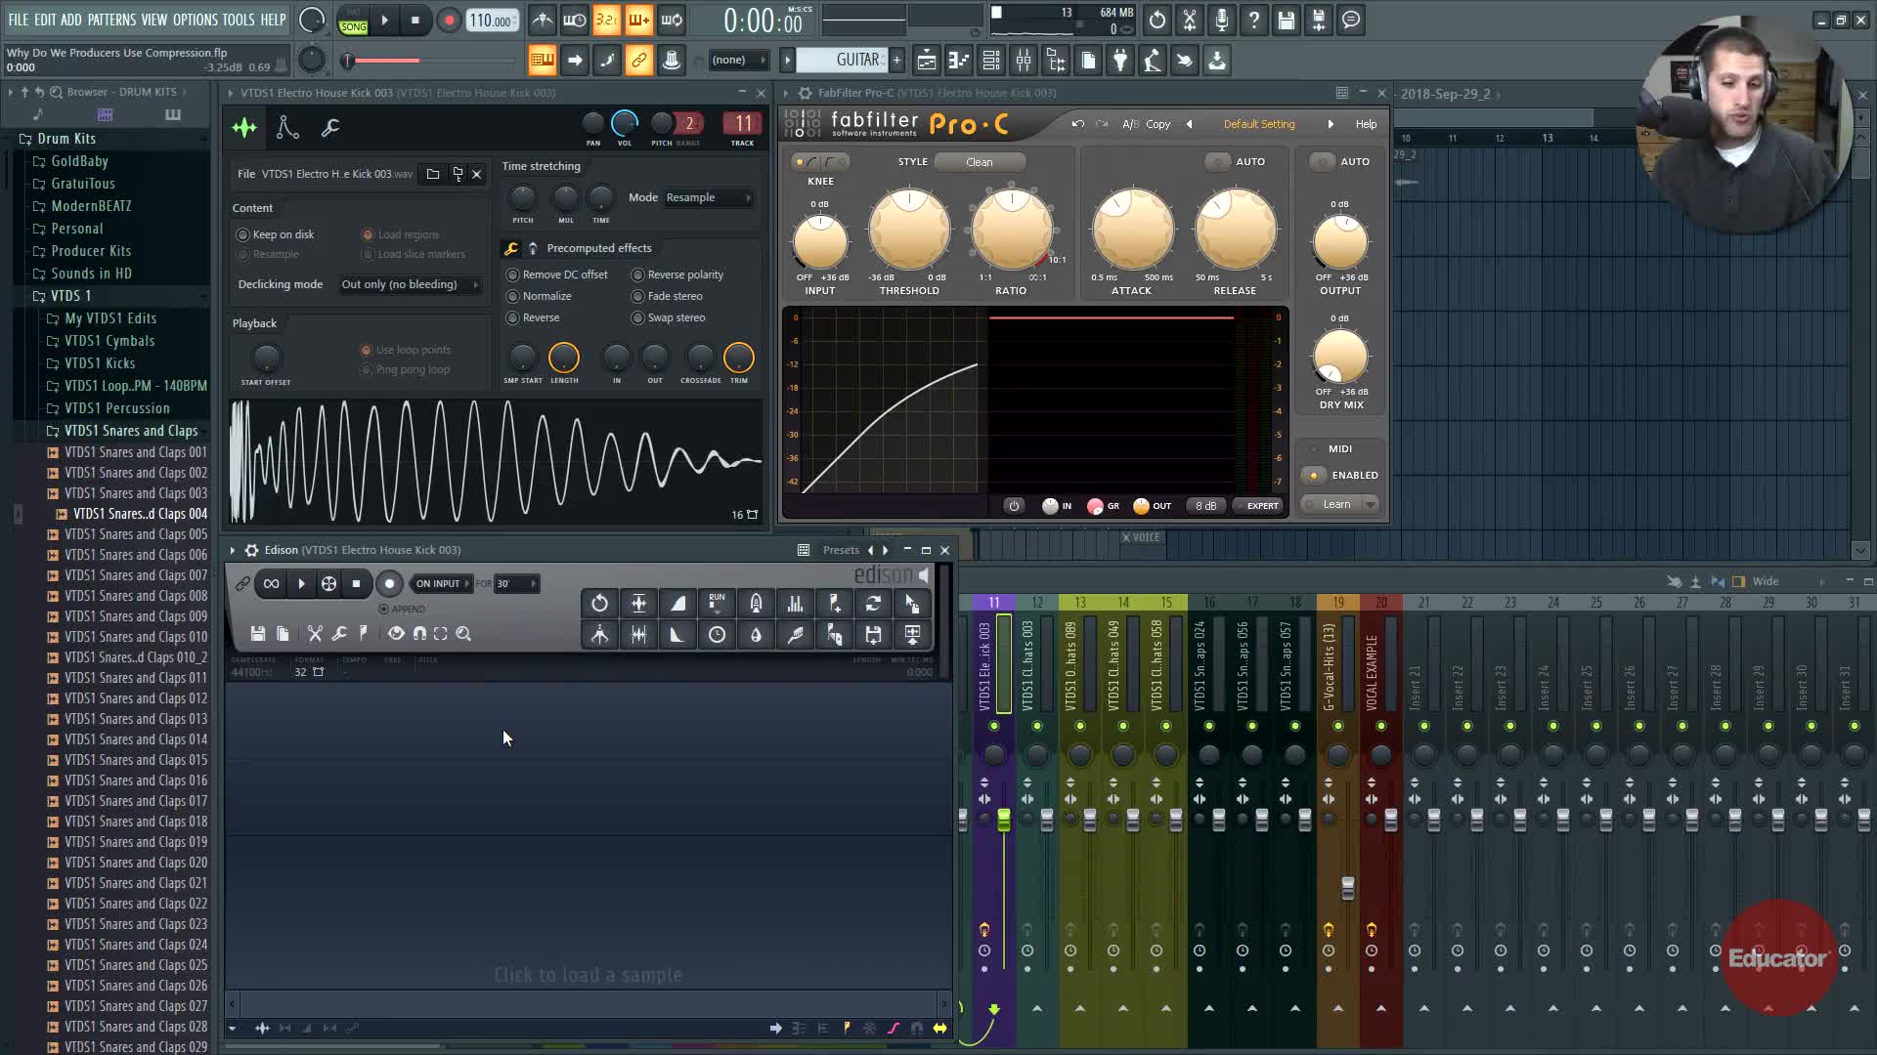The width and height of the screenshot is (1877, 1055).
Task: Click mixer track 11 volume fader
Action: [1004, 819]
